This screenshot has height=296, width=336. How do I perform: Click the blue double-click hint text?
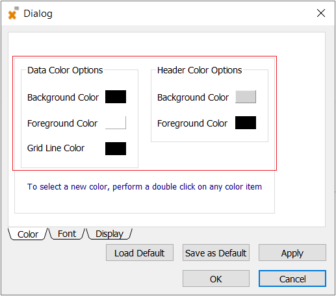tap(144, 187)
